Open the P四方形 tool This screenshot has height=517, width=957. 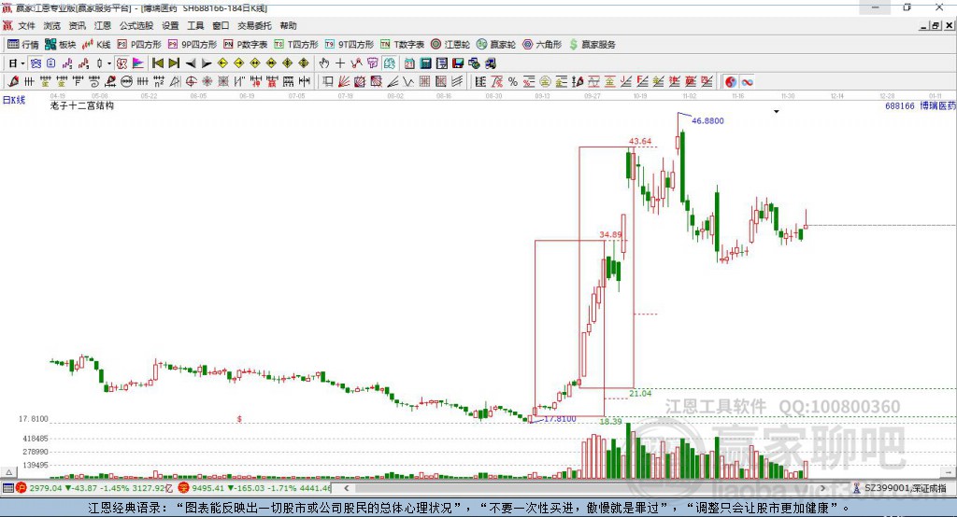[x=139, y=45]
